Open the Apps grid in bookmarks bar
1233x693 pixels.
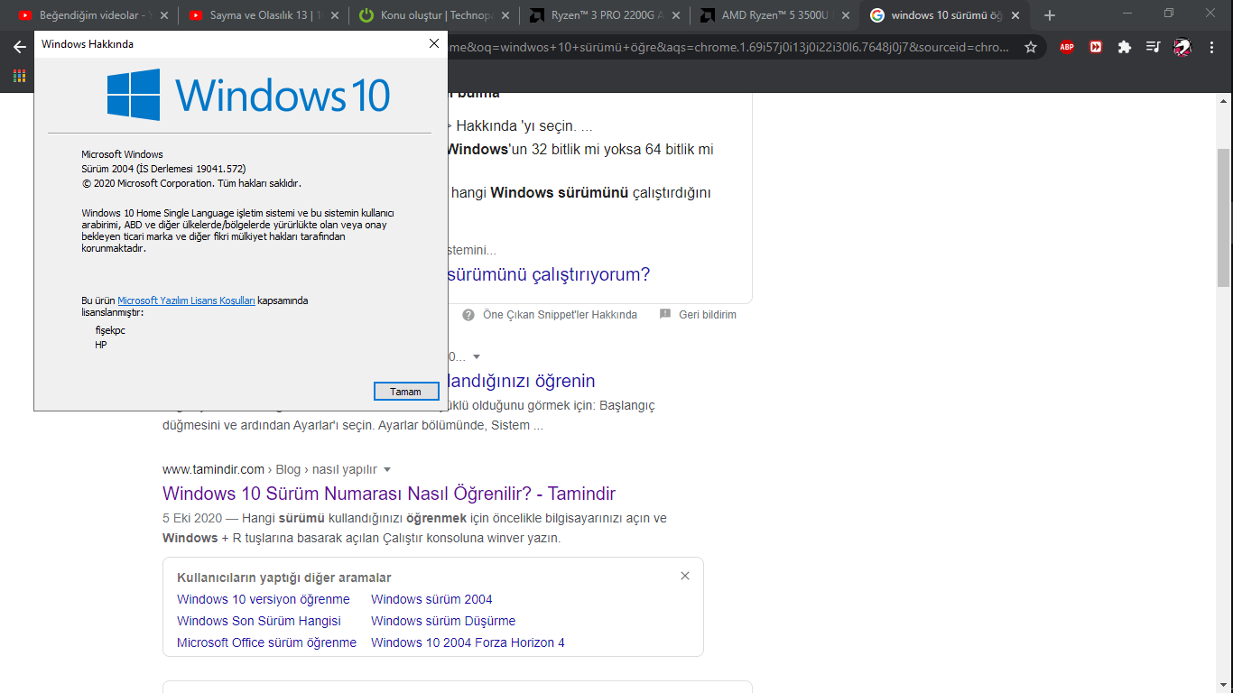(19, 76)
